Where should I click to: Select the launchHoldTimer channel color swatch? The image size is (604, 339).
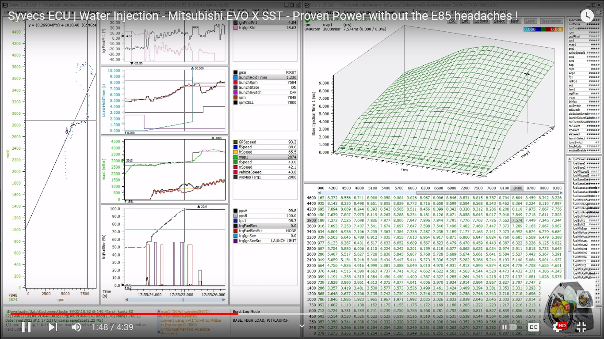tap(236, 78)
